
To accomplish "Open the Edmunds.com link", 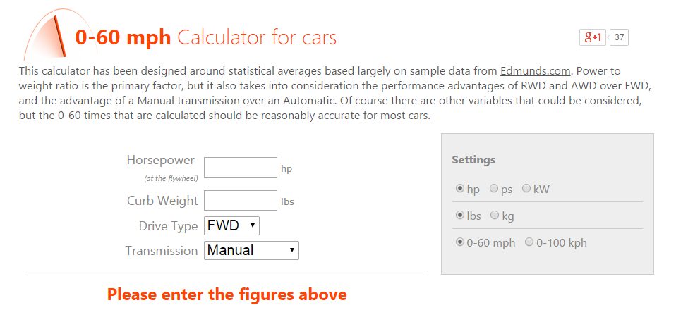I will pyautogui.click(x=536, y=71).
